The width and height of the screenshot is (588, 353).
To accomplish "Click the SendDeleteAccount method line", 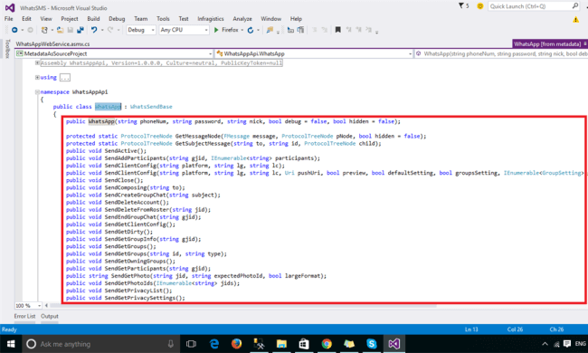I will click(x=118, y=203).
